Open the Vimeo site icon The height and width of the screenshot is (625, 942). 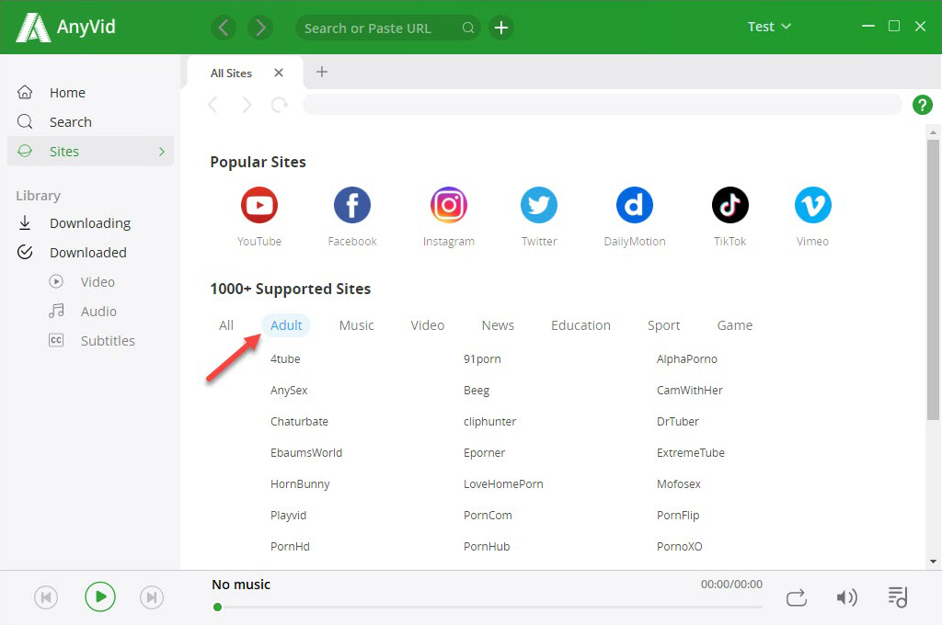[x=813, y=205]
